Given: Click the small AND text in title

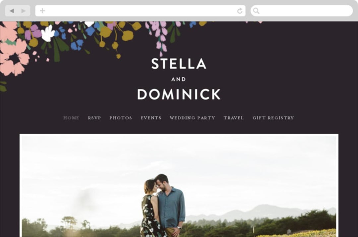Looking at the screenshot, I should pos(179,79).
